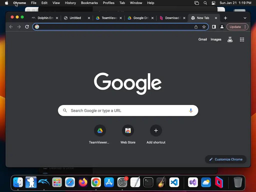Launch Firefox from the dock

pos(83,182)
